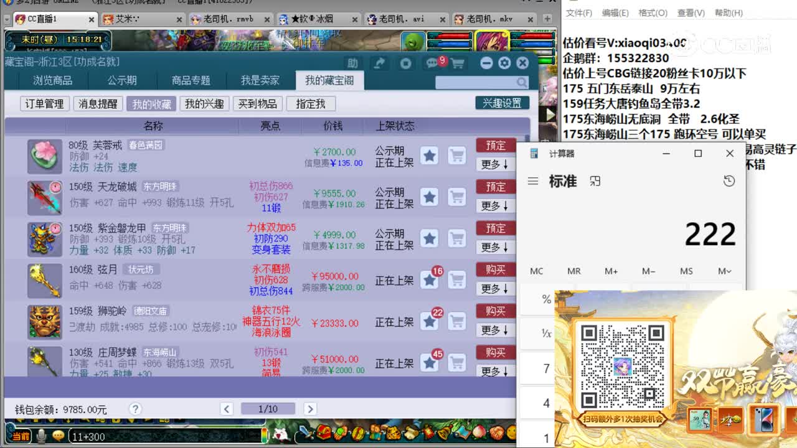Image resolution: width=797 pixels, height=448 pixels.
Task: Switch to 浏览商品 tab
Action: [x=53, y=80]
